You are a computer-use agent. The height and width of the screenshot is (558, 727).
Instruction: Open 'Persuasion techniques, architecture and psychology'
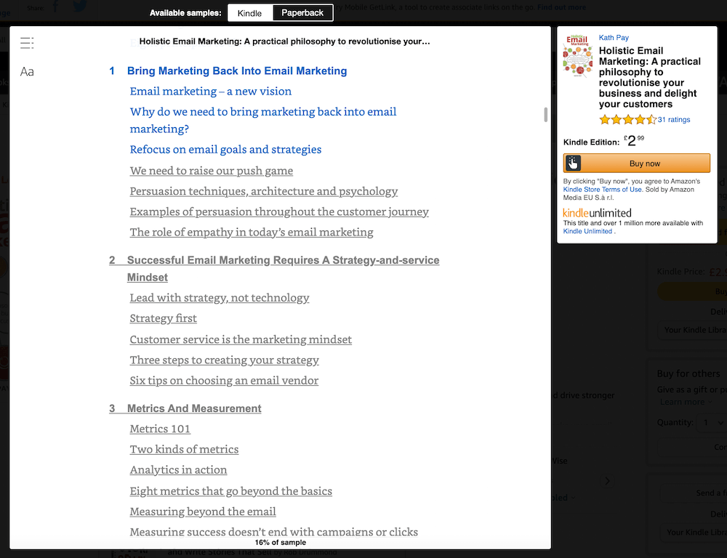[x=264, y=191]
